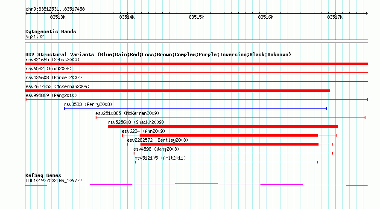Open nsv512105 (Arlt2011) variant label
The height and width of the screenshot is (209, 380).
(x=160, y=158)
